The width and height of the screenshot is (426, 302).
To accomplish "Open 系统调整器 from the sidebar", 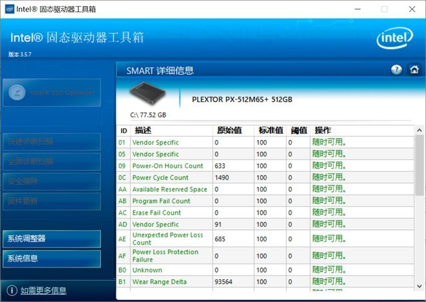I will click(51, 239).
